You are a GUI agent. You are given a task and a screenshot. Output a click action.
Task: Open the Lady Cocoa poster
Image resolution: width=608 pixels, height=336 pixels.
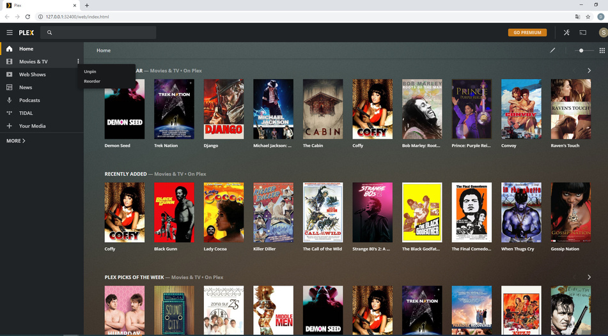pos(224,212)
